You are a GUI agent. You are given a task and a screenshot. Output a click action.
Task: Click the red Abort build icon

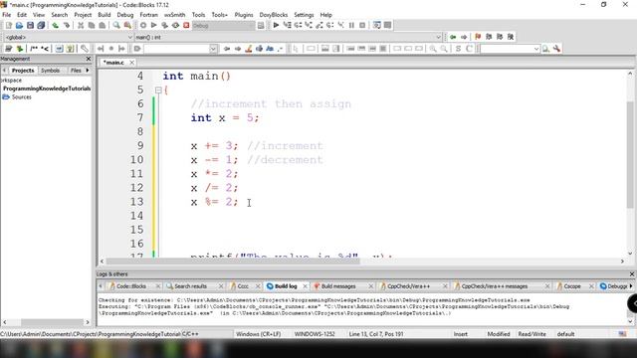[186, 25]
